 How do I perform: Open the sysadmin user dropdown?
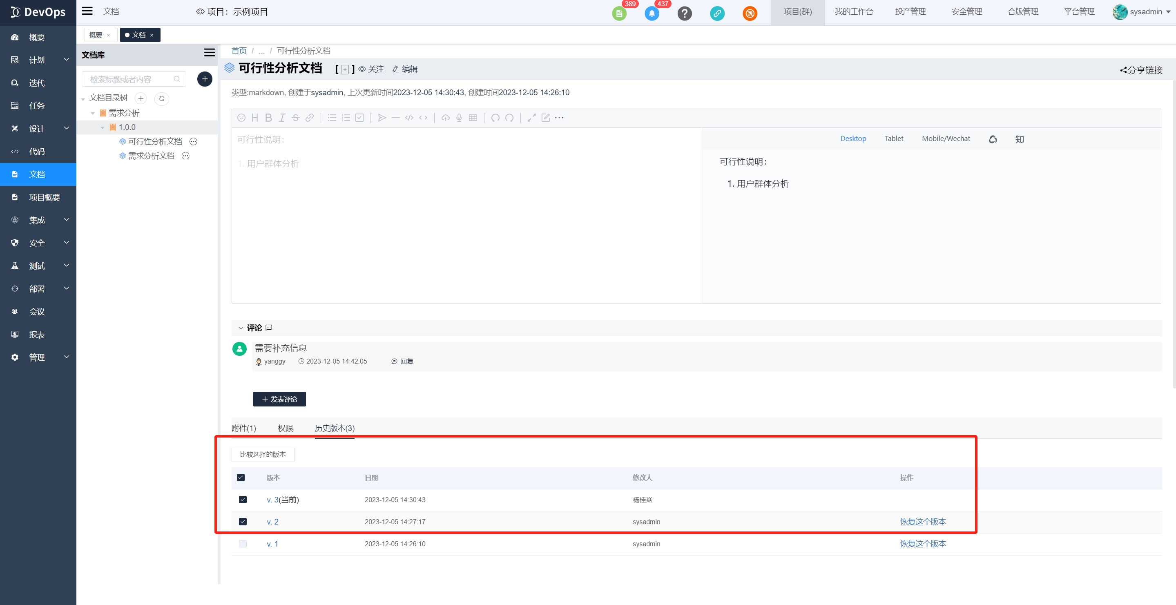pos(1145,12)
